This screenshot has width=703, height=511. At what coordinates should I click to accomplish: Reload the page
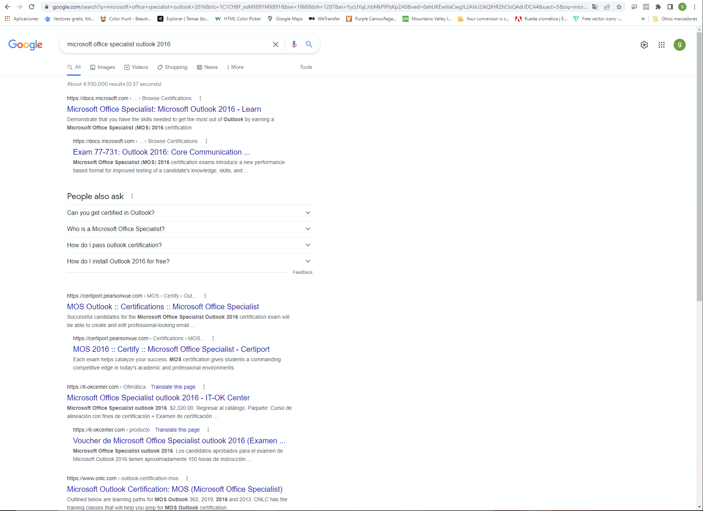(x=32, y=7)
